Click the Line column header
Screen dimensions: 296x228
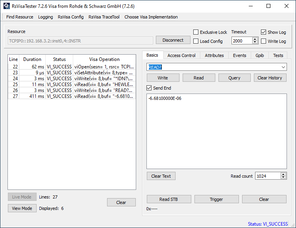pyautogui.click(x=13, y=59)
